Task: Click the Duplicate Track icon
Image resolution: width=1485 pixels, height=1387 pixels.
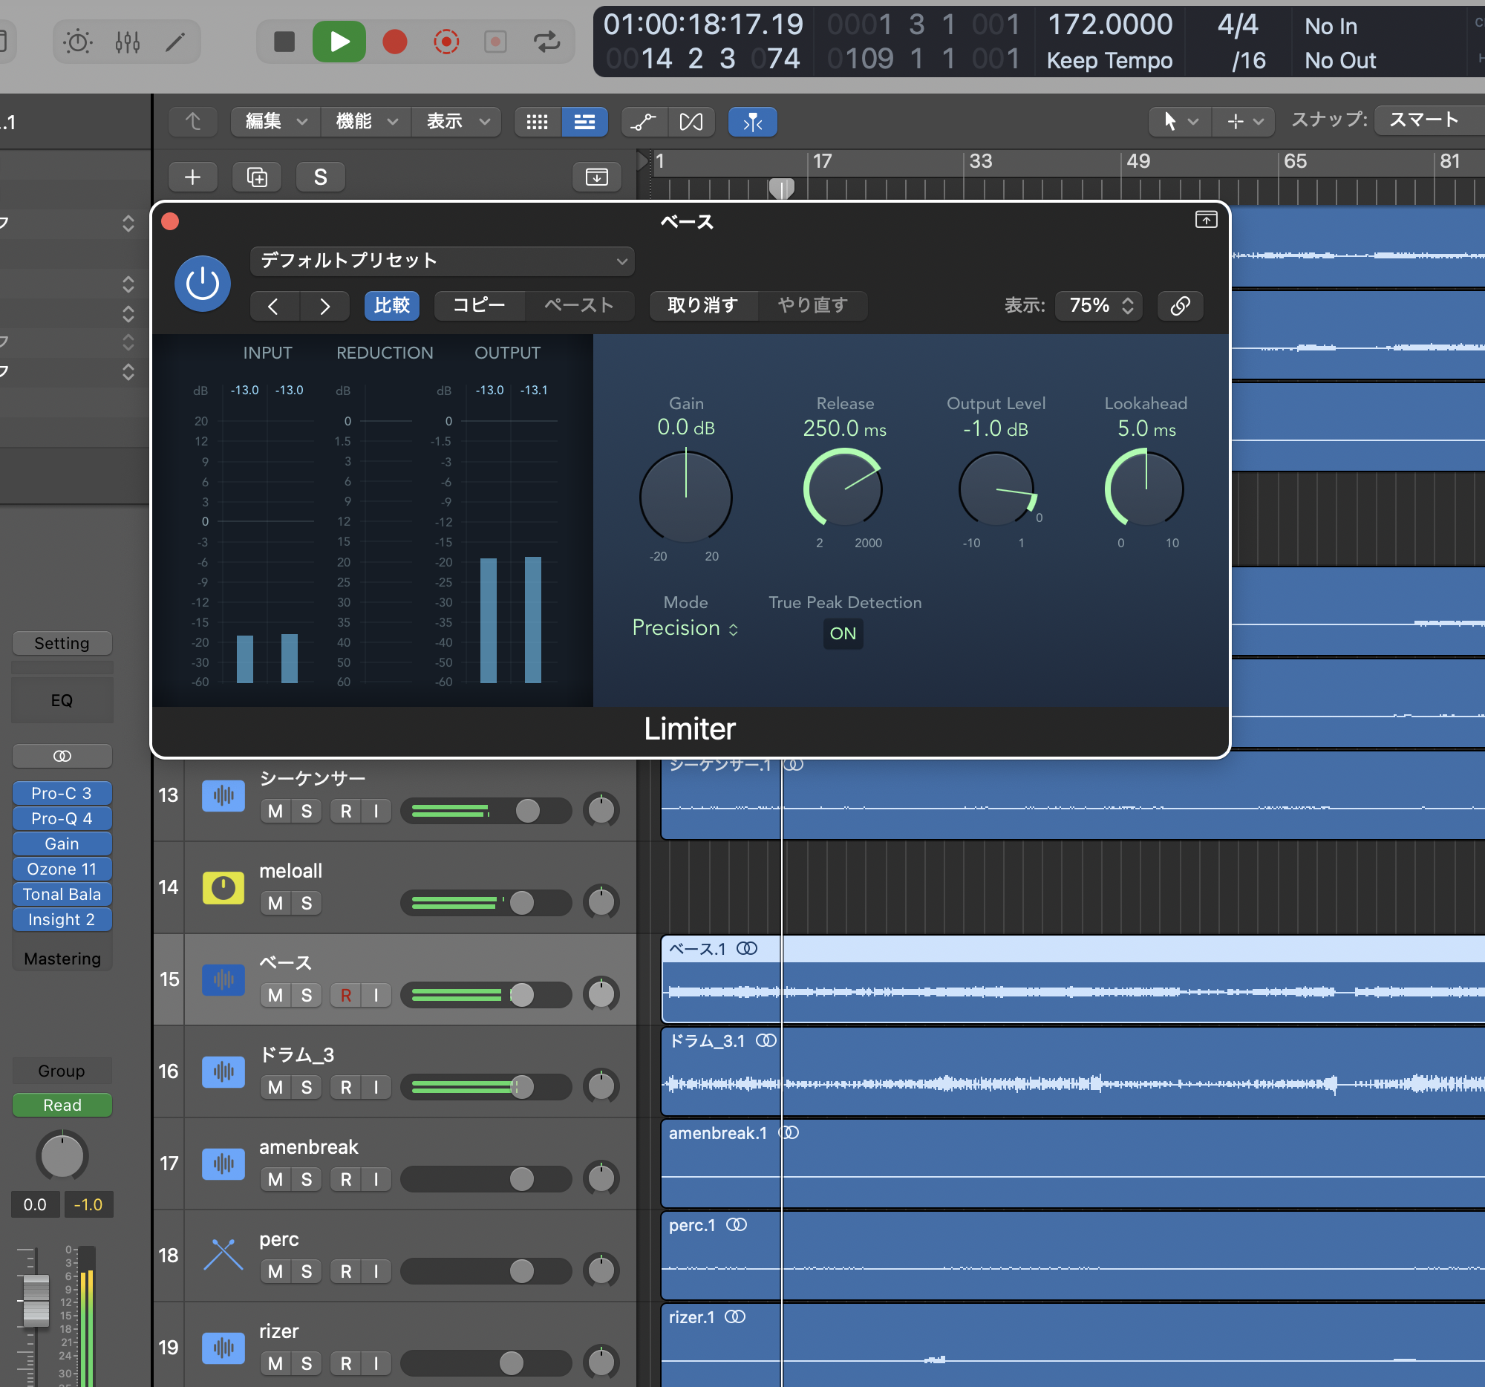Action: 257,177
